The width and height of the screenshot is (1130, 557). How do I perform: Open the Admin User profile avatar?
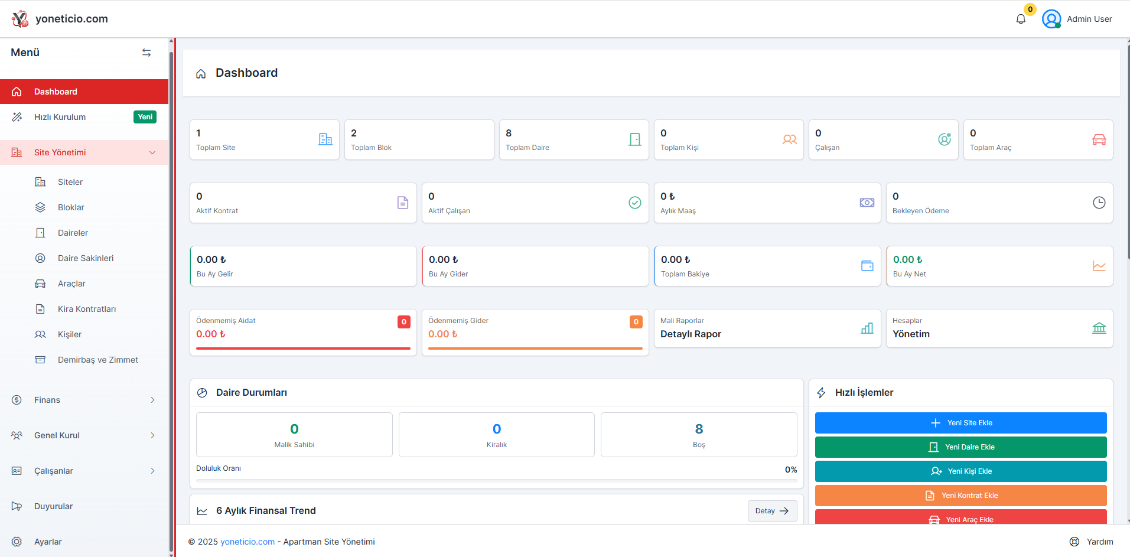point(1051,19)
